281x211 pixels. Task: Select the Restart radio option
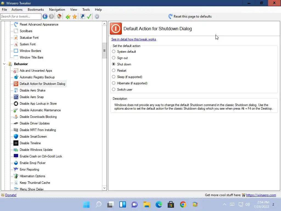(x=114, y=71)
